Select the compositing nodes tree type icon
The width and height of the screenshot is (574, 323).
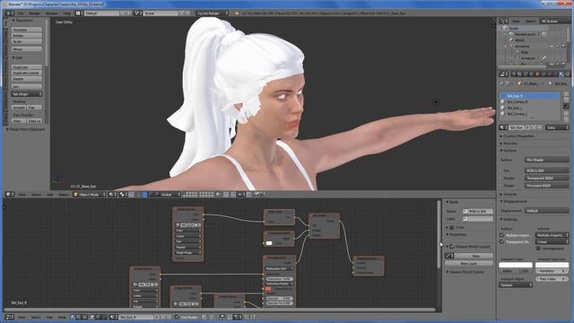tap(79, 317)
